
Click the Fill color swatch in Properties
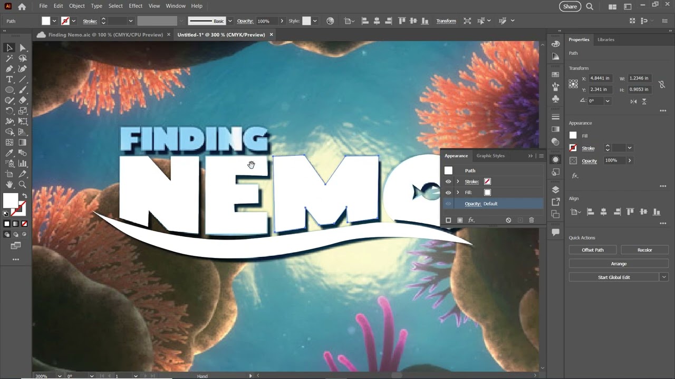(573, 135)
